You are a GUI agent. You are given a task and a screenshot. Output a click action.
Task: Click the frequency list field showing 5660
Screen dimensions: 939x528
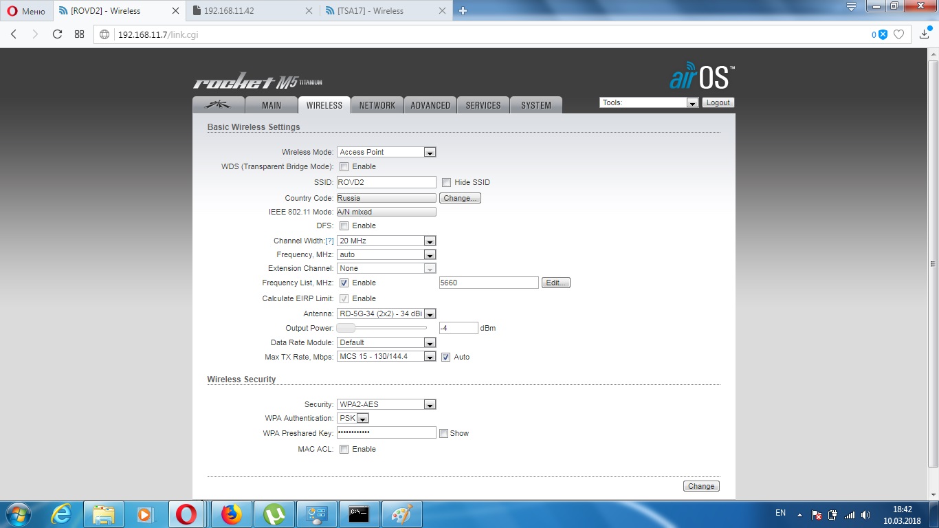pyautogui.click(x=489, y=283)
